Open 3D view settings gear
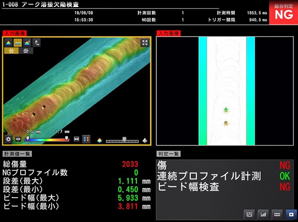This screenshot has width=298, height=222. 8,139
